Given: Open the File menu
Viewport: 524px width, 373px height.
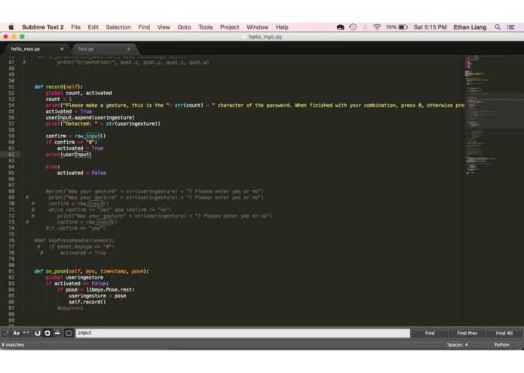Looking at the screenshot, I should [76, 27].
